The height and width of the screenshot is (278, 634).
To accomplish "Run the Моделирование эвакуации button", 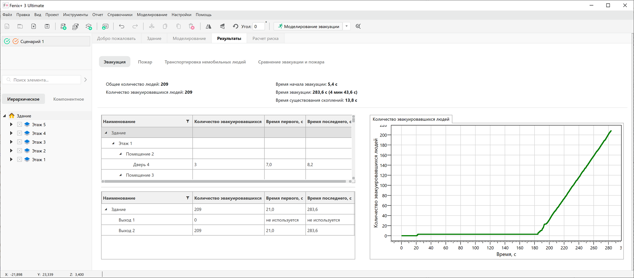I will 308,26.
